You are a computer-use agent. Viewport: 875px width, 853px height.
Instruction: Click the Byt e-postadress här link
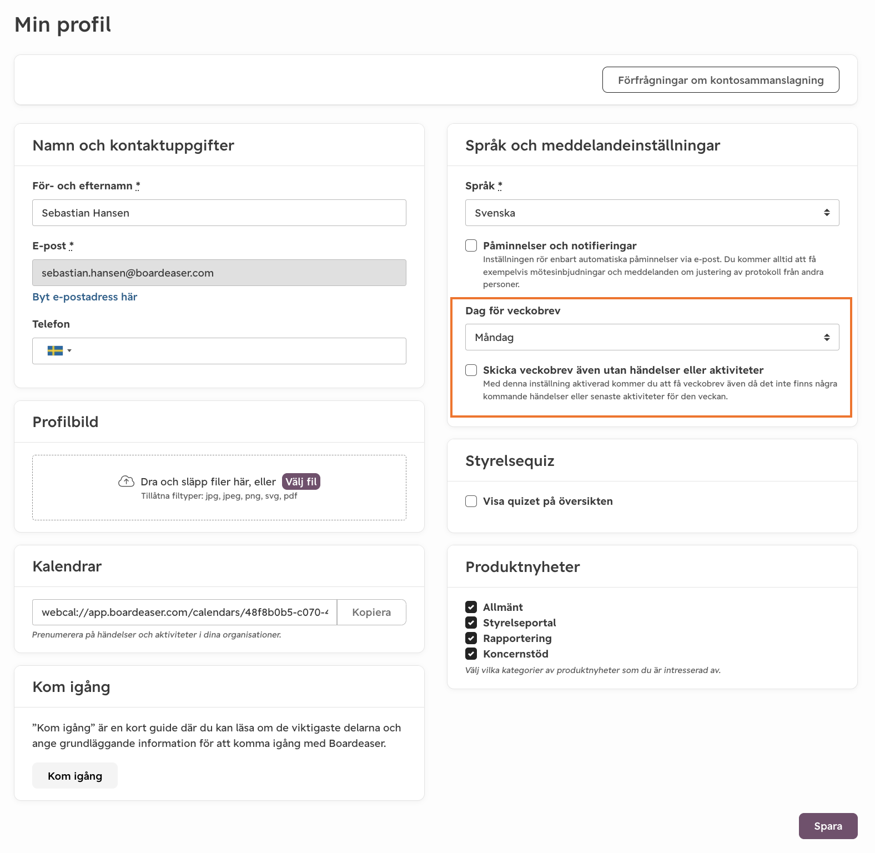tap(85, 297)
